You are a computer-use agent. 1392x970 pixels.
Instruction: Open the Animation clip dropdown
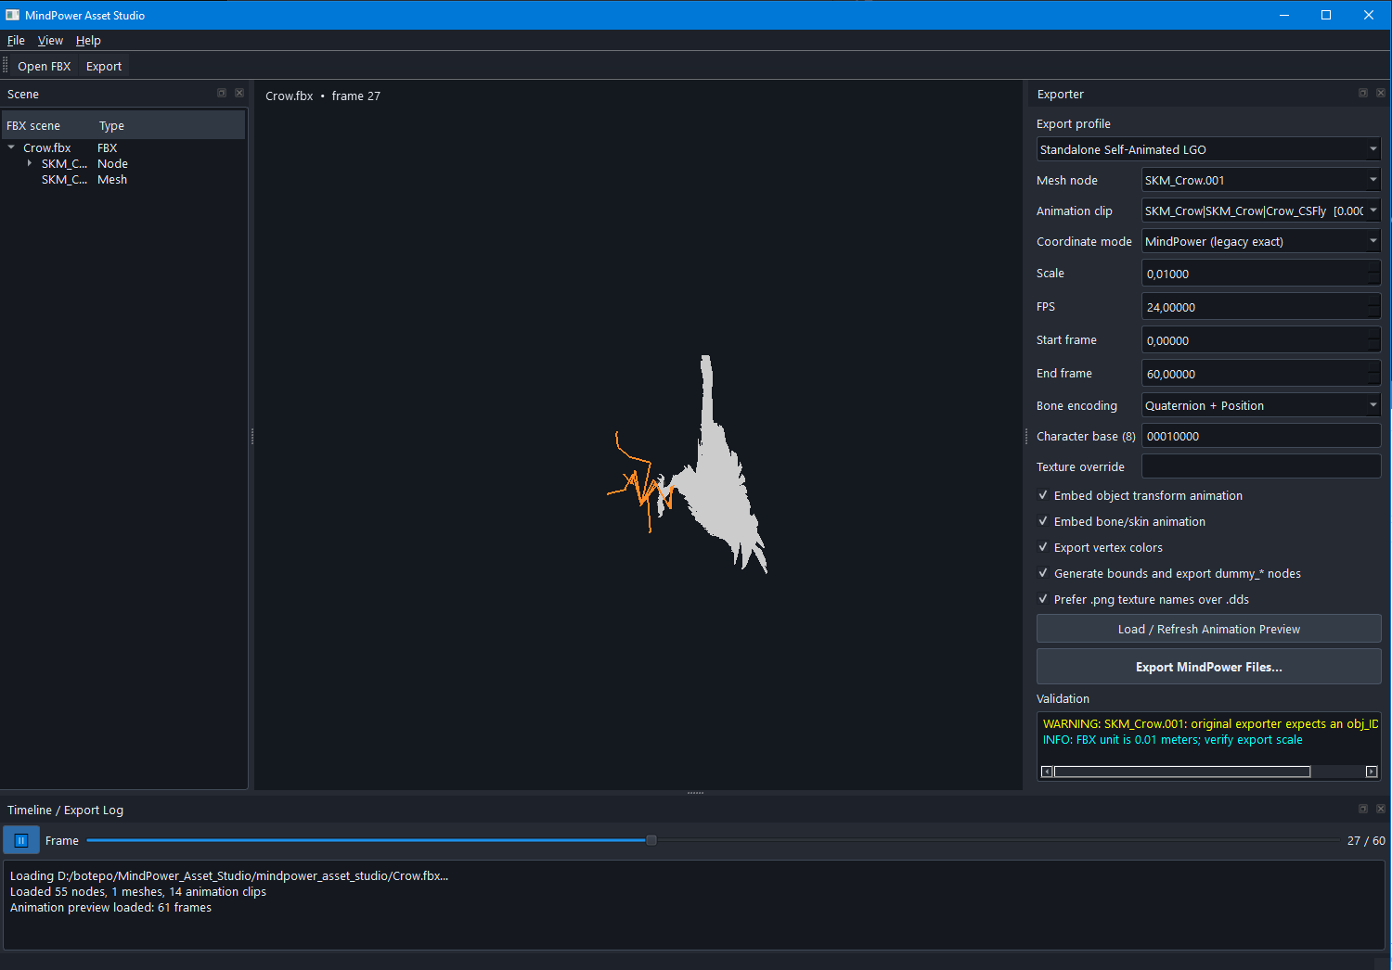tap(1260, 211)
